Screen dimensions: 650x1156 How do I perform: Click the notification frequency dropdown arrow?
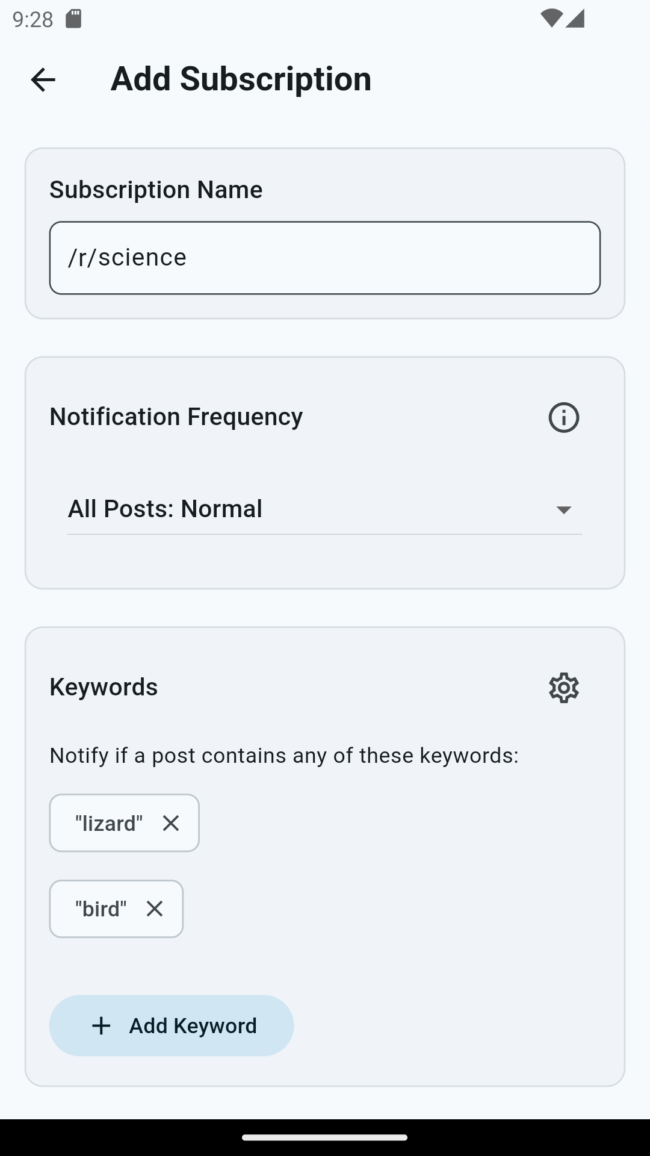(x=563, y=510)
